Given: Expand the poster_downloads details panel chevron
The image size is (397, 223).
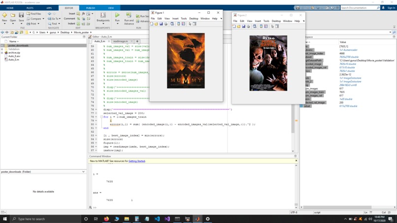Looking at the screenshot, I should (x=83, y=172).
